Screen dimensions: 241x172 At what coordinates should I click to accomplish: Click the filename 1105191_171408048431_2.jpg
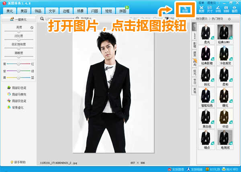59,163
